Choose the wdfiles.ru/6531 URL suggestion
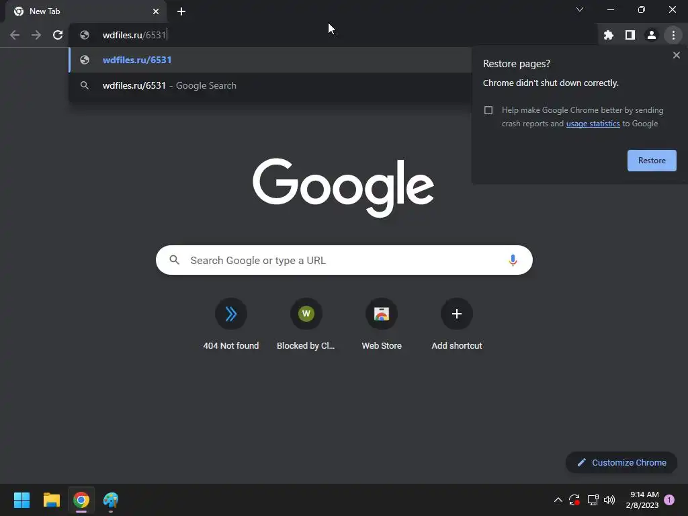This screenshot has height=516, width=688. (x=270, y=60)
